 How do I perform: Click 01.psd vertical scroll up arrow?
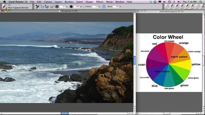pos(134,108)
